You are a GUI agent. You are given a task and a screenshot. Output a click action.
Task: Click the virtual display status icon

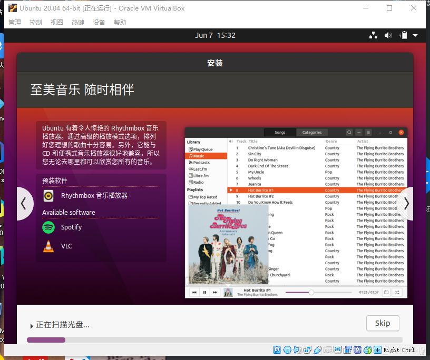pos(338,349)
